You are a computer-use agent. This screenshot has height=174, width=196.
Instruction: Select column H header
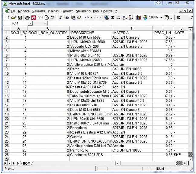(x=132, y=28)
